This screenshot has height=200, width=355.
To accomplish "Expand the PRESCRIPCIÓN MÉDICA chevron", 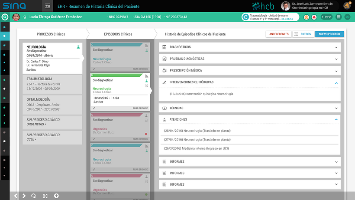I will click(x=336, y=71).
